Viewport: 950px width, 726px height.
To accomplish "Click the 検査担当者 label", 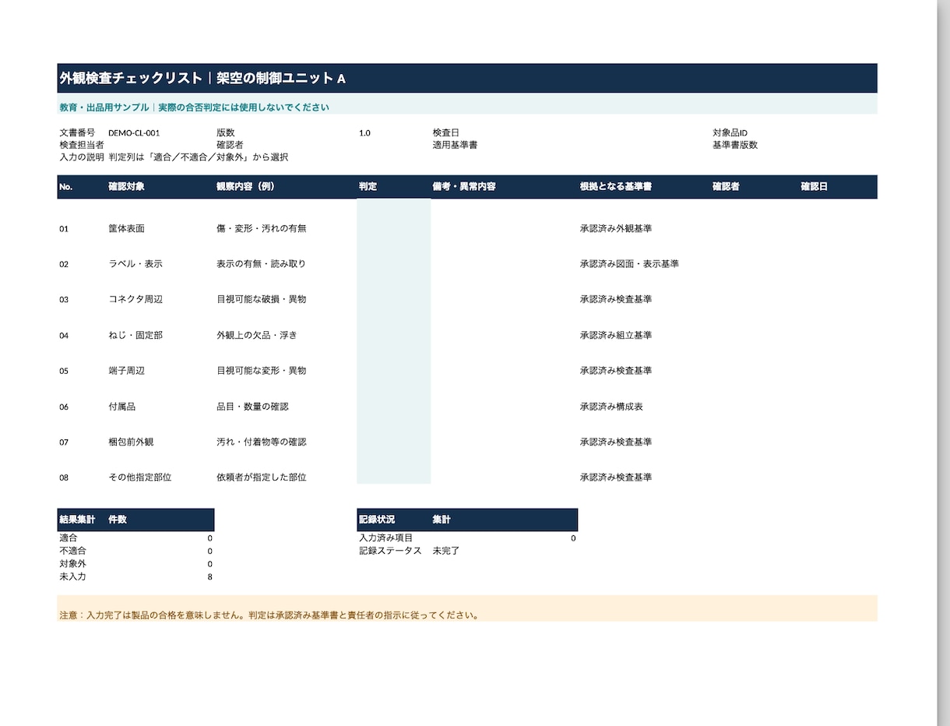I will 82,145.
